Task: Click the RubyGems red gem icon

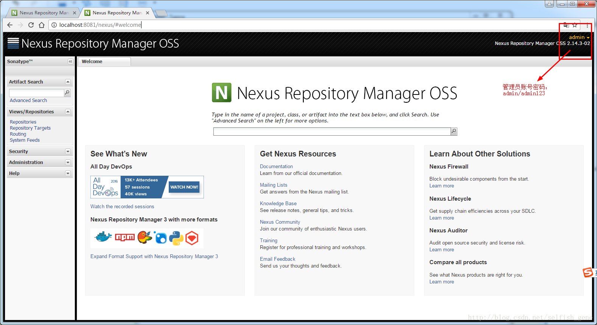Action: [192, 238]
